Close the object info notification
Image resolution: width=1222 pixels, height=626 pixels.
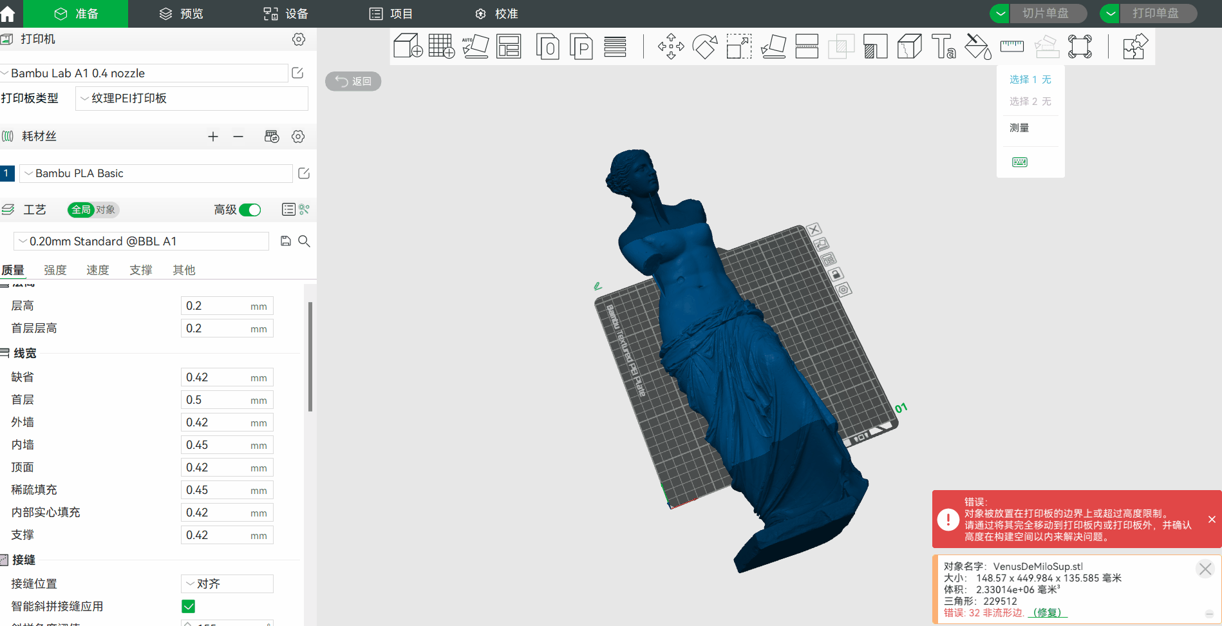click(x=1205, y=569)
